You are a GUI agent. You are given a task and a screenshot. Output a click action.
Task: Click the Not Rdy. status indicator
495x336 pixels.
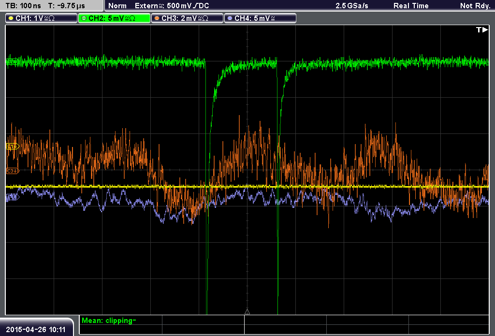click(x=475, y=6)
